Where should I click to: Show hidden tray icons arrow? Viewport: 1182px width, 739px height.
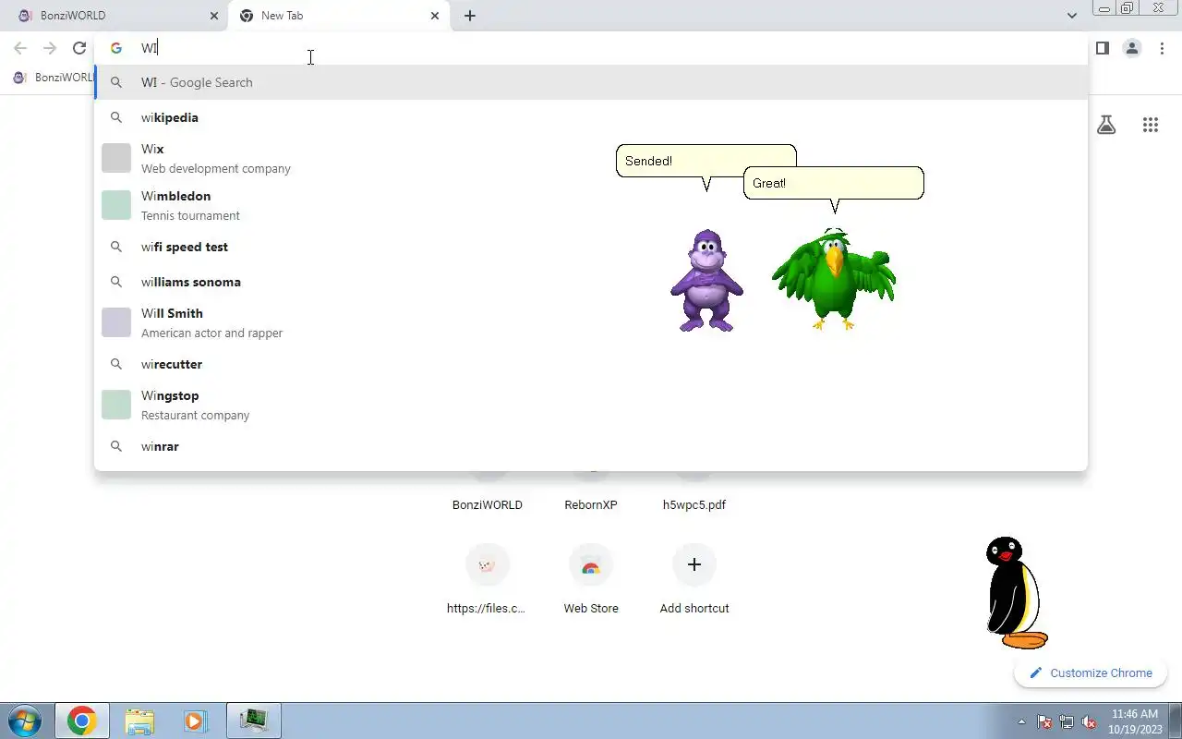click(x=1021, y=721)
